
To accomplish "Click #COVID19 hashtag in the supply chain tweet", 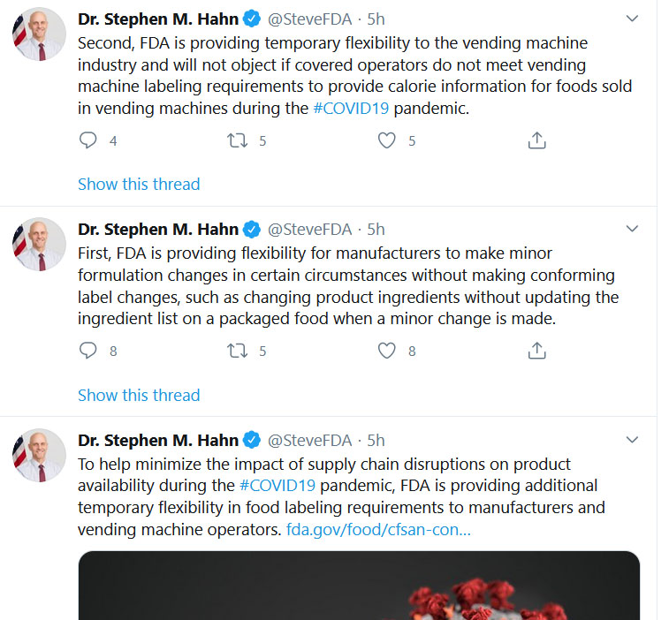I will tap(277, 486).
